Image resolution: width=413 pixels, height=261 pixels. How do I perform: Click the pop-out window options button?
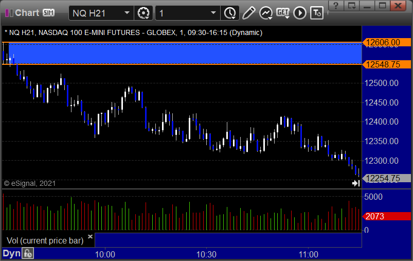pyautogui.click(x=352, y=5)
